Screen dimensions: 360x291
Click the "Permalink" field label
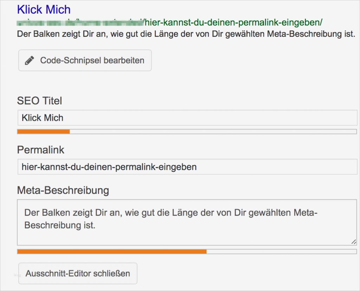(x=41, y=150)
